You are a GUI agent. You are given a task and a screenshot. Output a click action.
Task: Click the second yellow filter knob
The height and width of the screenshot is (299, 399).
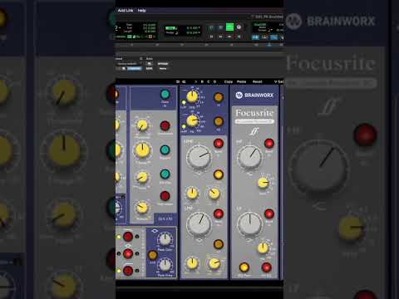pos(192,121)
